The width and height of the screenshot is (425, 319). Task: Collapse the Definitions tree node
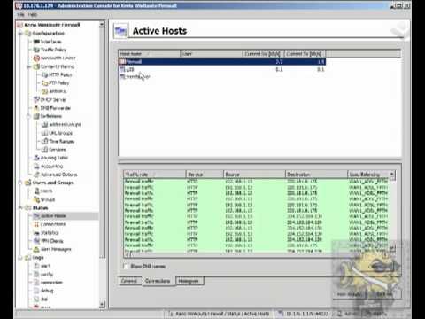pos(28,116)
